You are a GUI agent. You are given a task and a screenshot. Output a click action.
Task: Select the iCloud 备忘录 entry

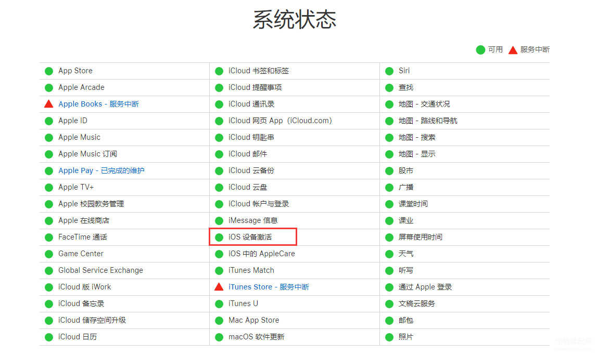click(81, 304)
